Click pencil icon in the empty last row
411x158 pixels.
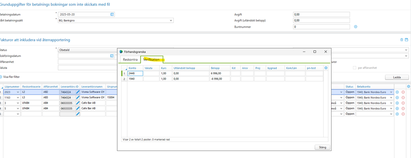(77, 114)
